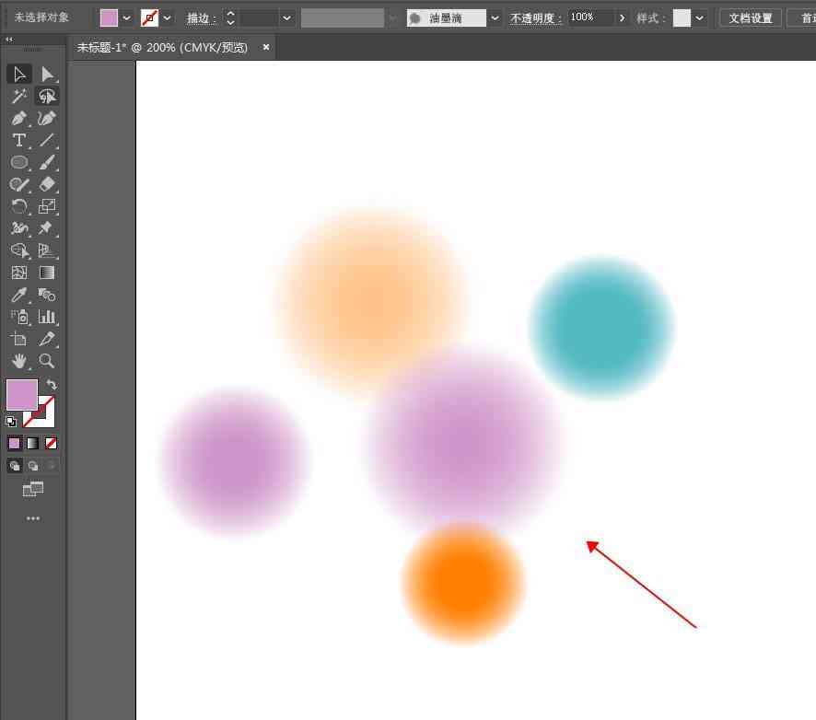Set paint mode to Gradient
Image resolution: width=816 pixels, height=720 pixels.
(x=33, y=443)
